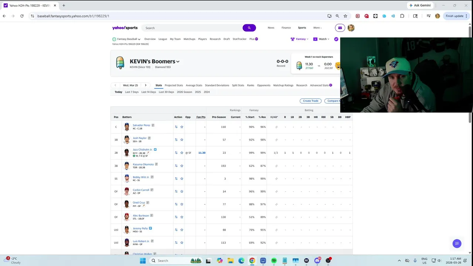Viewport: 473px width, 266px height.
Task: Open the player note icon beside Josh Naylor
Action: point(149,138)
